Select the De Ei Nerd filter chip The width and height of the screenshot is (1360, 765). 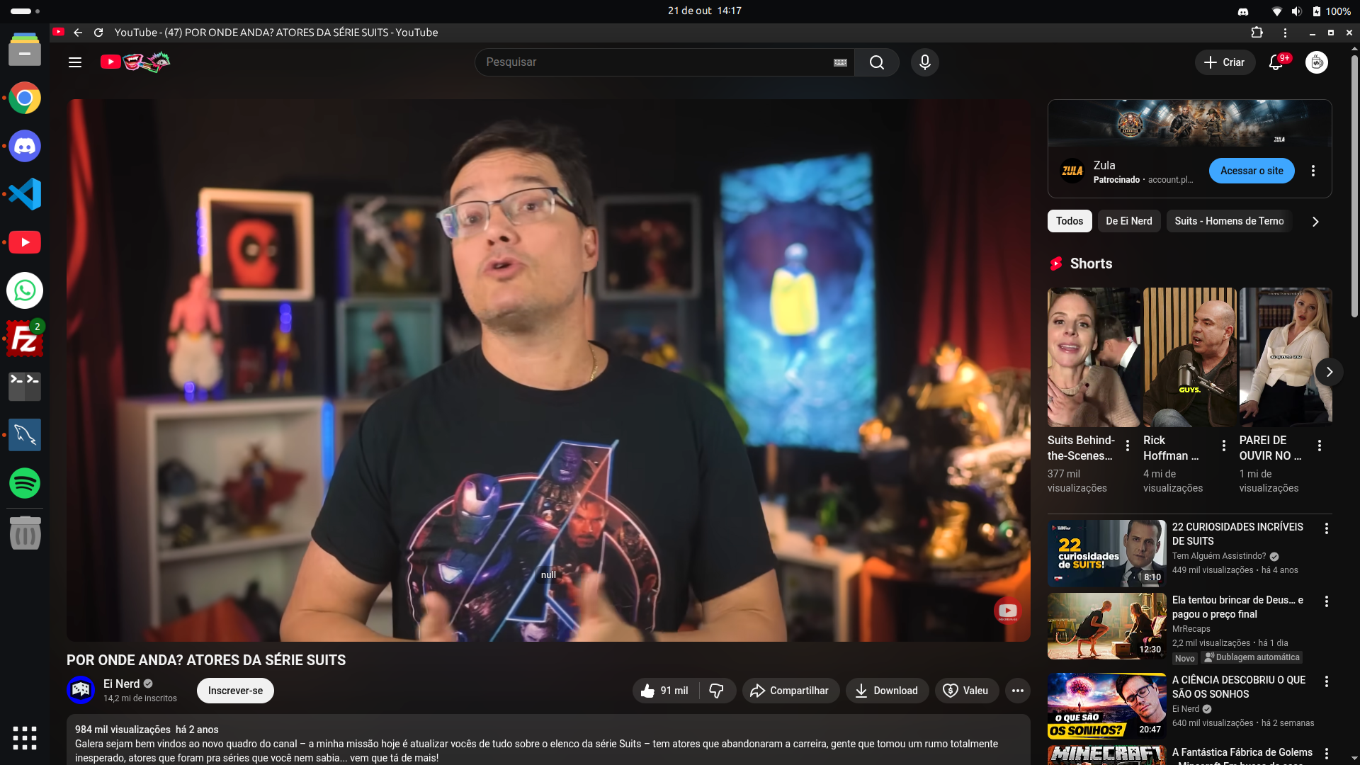[1128, 221]
